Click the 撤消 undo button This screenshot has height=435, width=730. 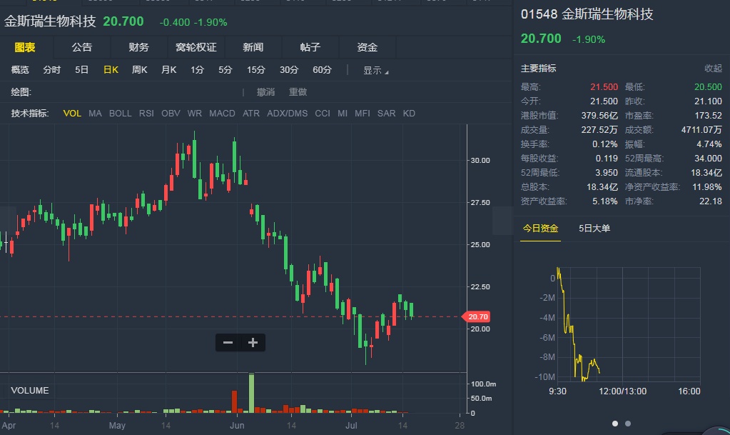[265, 92]
